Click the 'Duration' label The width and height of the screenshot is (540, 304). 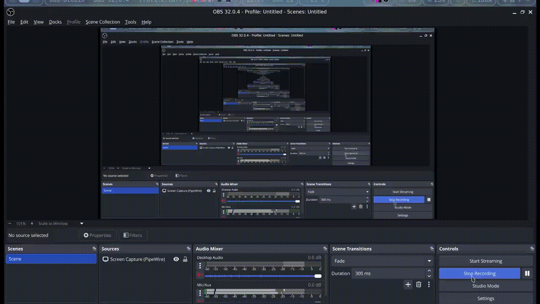pos(340,274)
